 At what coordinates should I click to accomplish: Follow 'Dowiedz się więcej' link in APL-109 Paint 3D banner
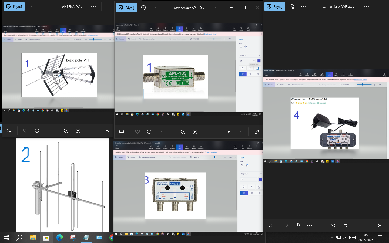coord(210,34)
